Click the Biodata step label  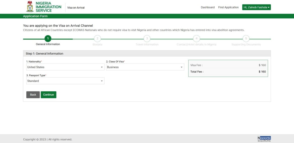click(x=97, y=45)
